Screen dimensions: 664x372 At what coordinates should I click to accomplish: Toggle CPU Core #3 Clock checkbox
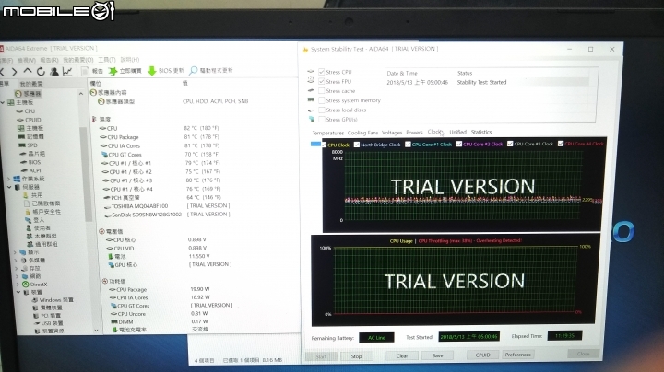pos(510,144)
